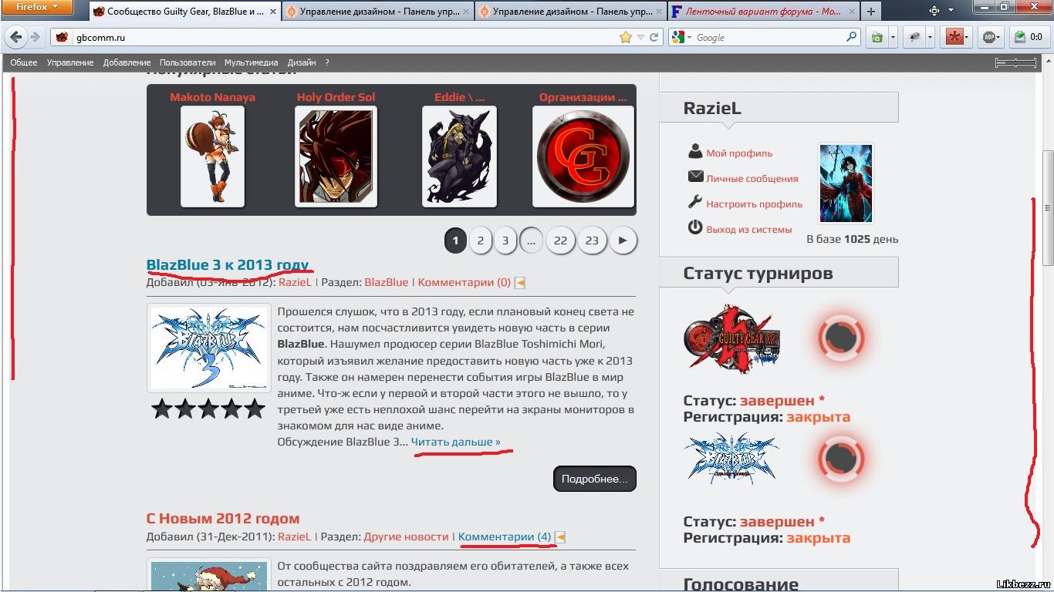Click edit icon next to Комментарии (0)
1054x592 pixels.
519,283
